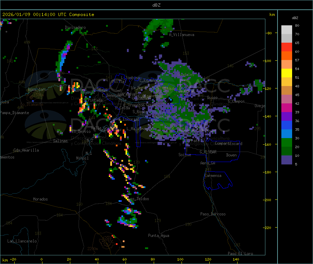This screenshot has height=264, width=313.
Task: Click the Aero_GA label
Action: (208, 163)
